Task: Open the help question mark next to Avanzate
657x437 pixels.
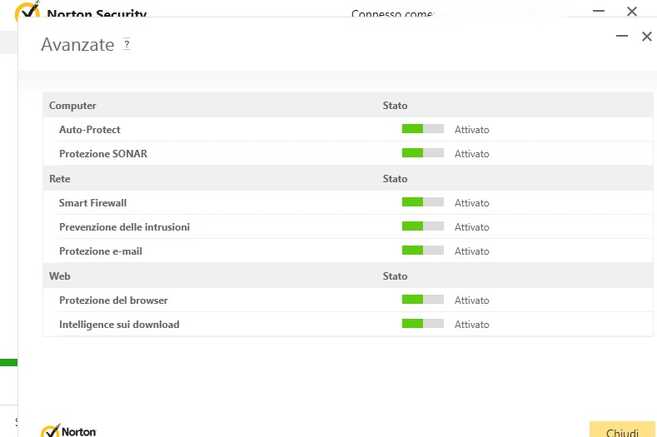Action: 127,43
